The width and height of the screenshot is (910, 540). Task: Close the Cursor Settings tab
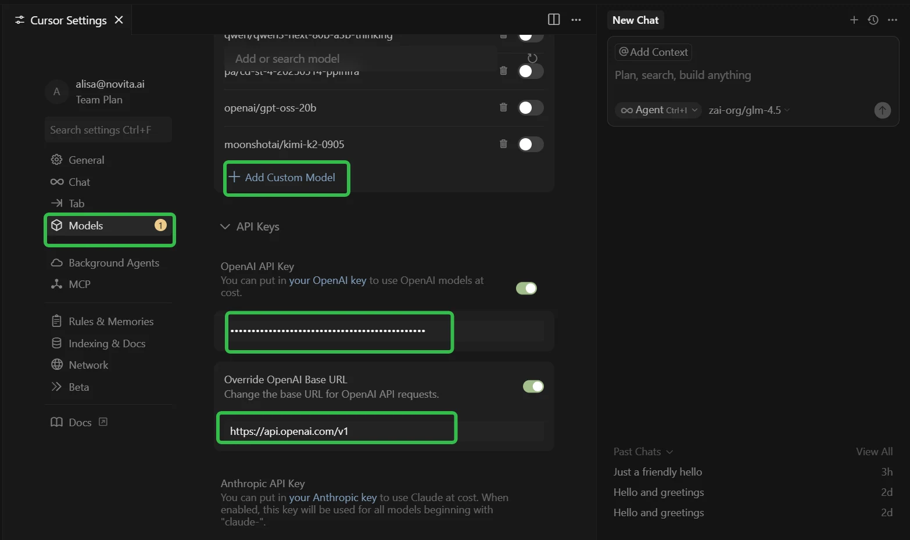(119, 20)
